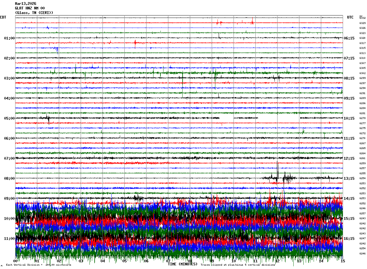
Task: Click minute "05" on the time axis
Action: (x=124, y=261)
